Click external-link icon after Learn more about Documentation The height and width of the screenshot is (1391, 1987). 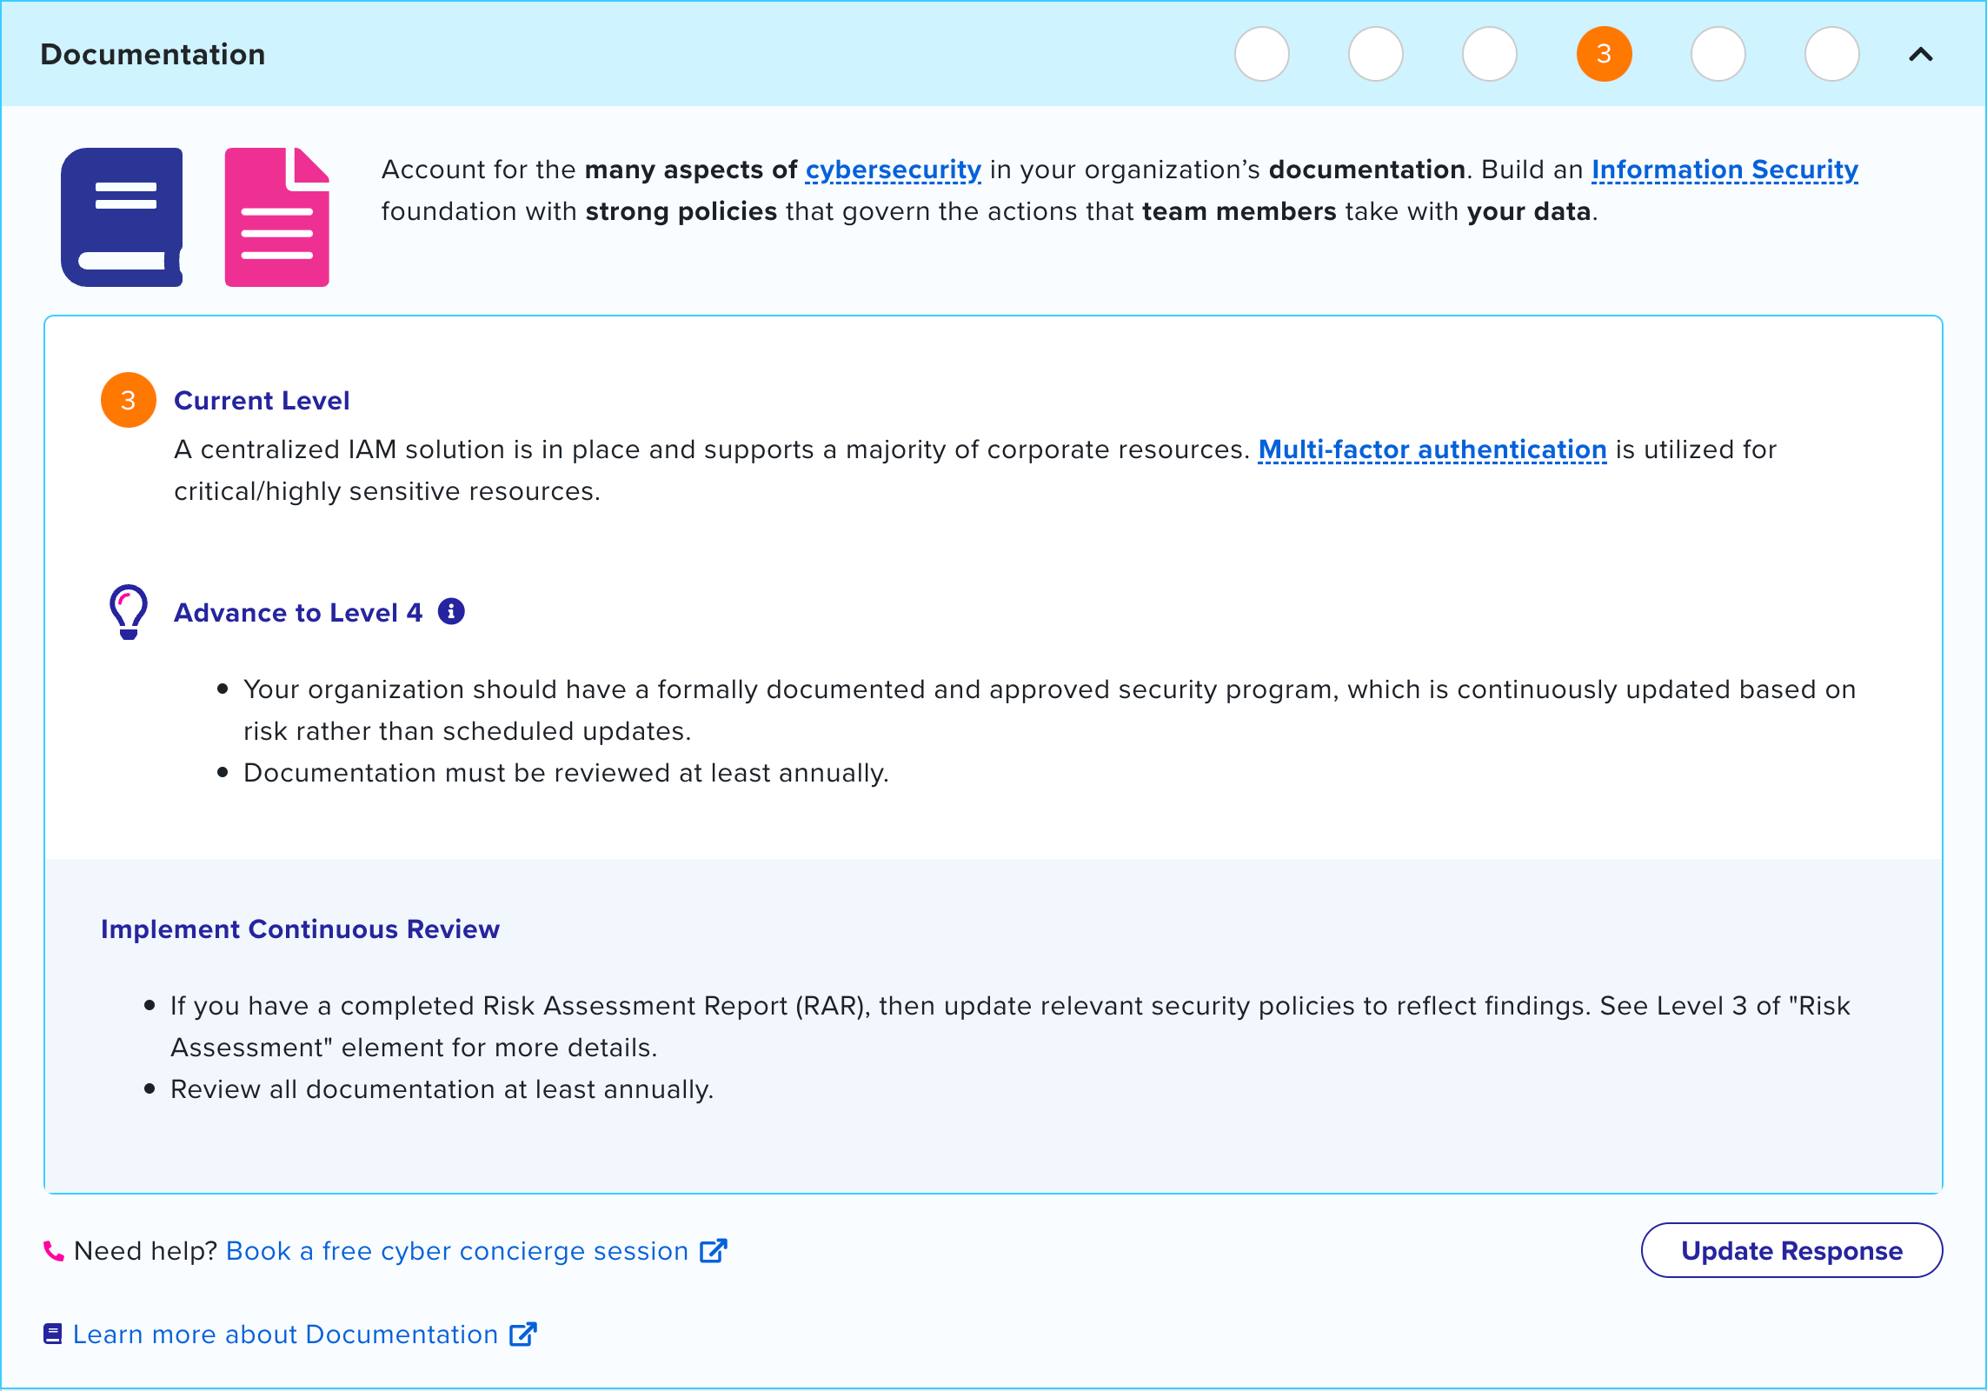[x=523, y=1334]
